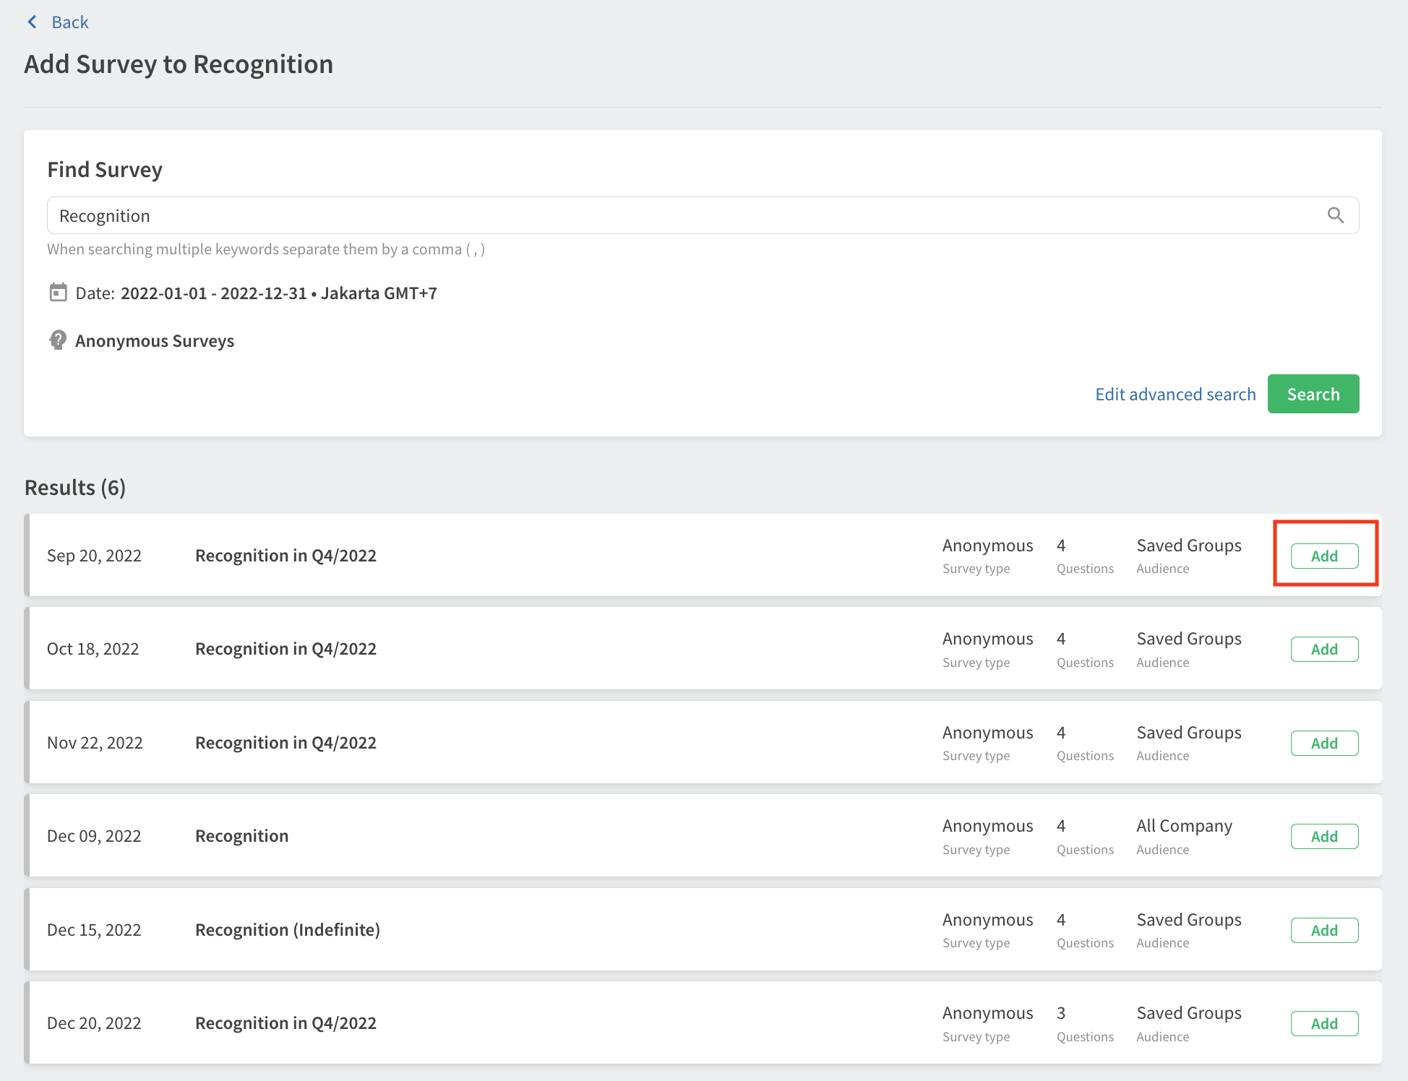Viewport: 1408px width, 1081px height.
Task: Click the Recognition search input field
Action: [x=679, y=215]
